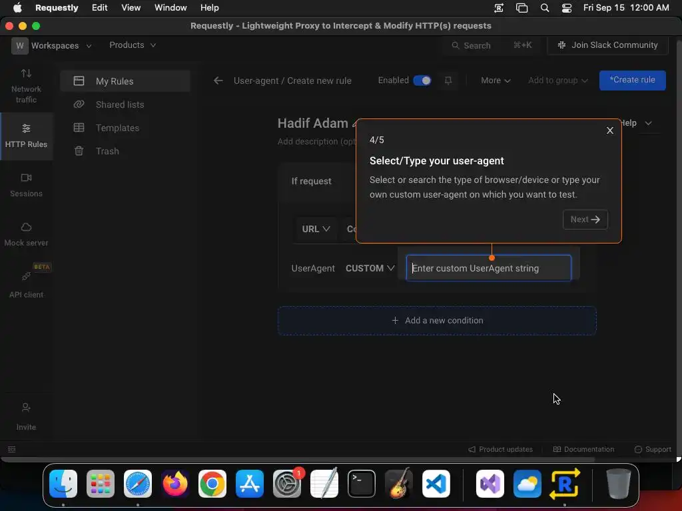This screenshot has width=682, height=511.
Task: Open the Add to group dropdown
Action: pos(557,81)
